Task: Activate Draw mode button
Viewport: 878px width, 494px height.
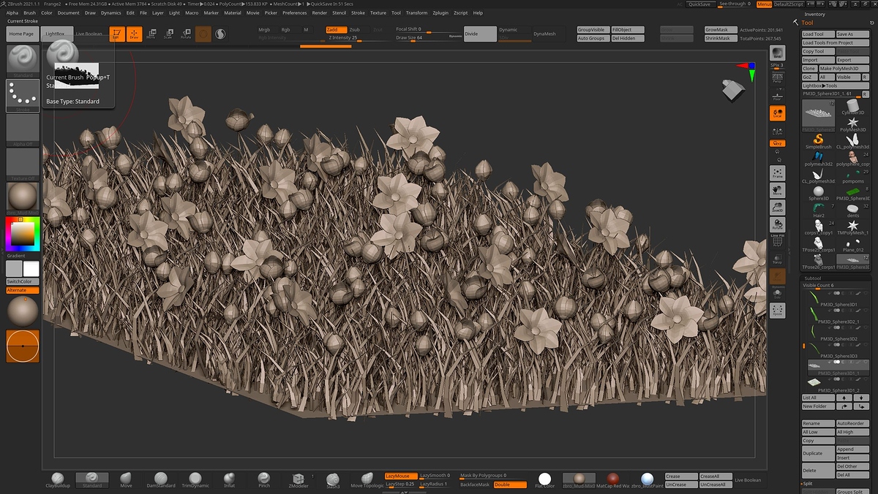Action: 134,34
